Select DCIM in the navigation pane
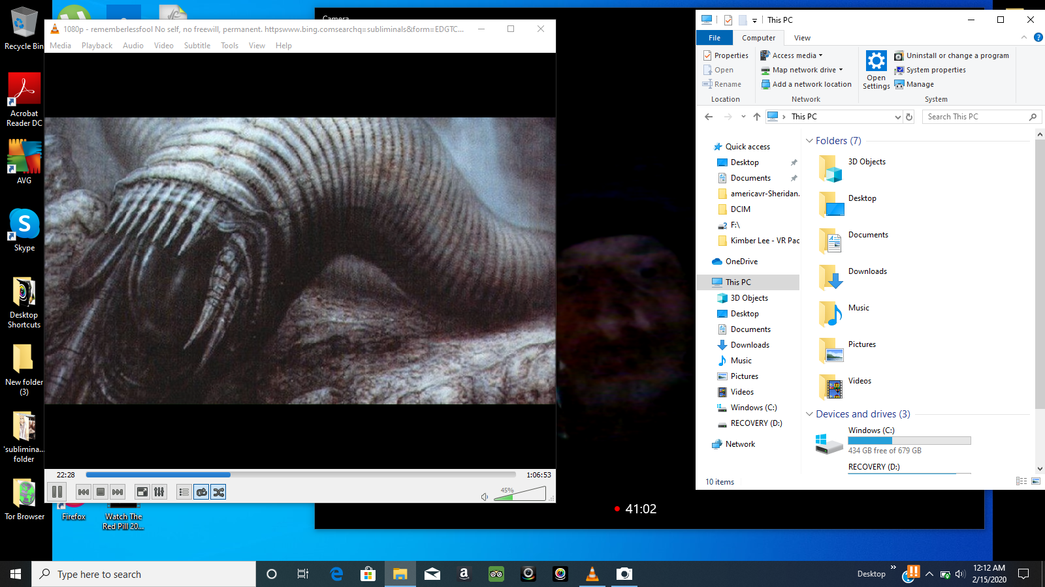Image resolution: width=1045 pixels, height=587 pixels. tap(740, 209)
